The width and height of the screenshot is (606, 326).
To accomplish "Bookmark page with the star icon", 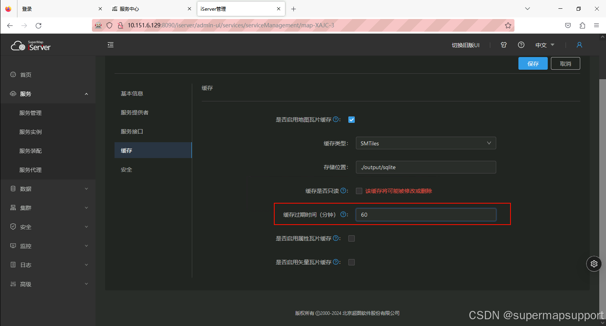I will (508, 25).
